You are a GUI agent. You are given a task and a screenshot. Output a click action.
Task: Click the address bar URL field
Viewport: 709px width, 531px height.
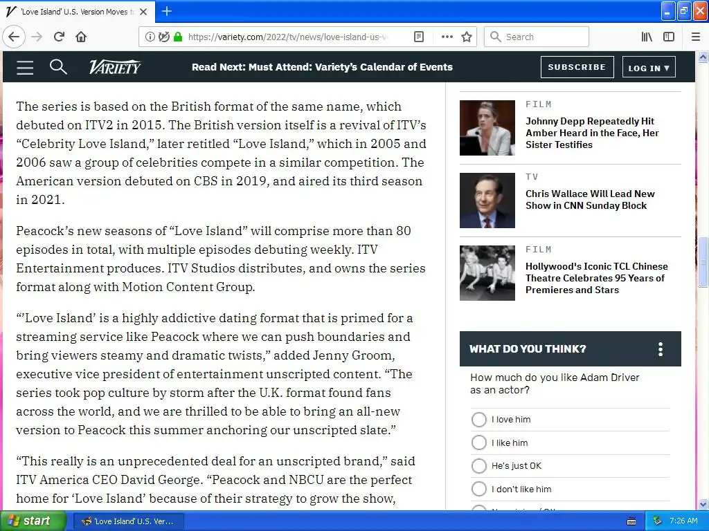click(287, 37)
